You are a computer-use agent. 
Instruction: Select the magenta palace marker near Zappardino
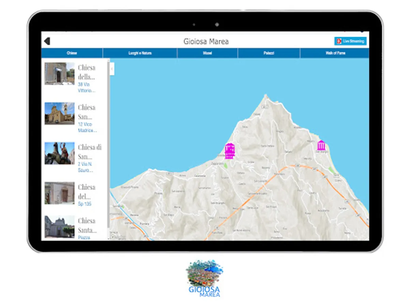pos(230,151)
